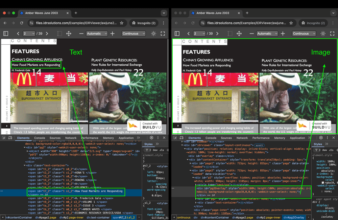
Task: Enter fullscreen in the left viewer
Action: (163, 34)
